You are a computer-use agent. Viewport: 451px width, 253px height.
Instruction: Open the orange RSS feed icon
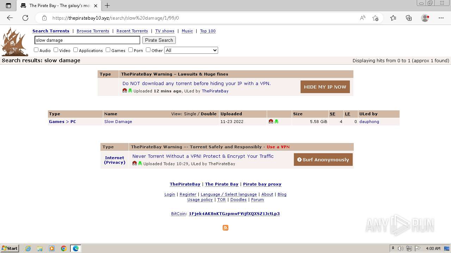coord(225,228)
